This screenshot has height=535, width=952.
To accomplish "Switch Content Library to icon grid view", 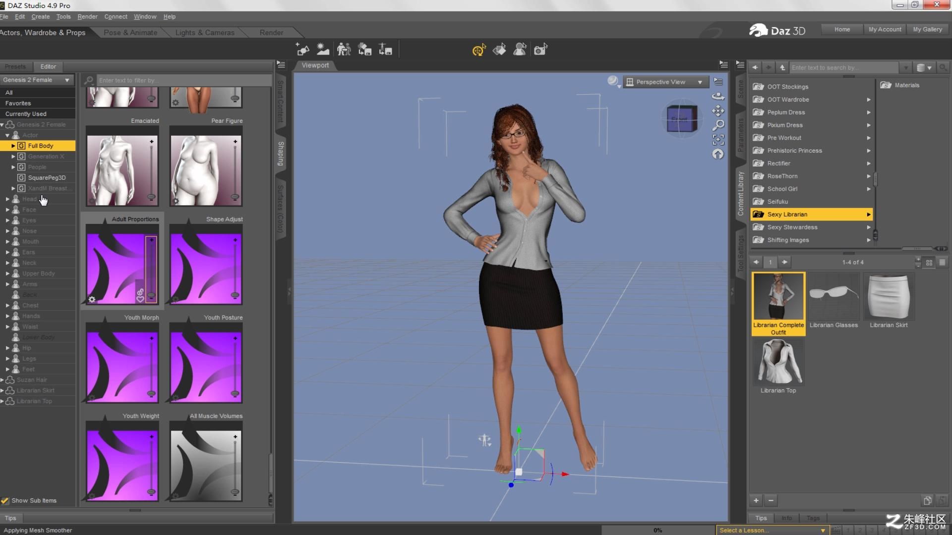I will (929, 263).
